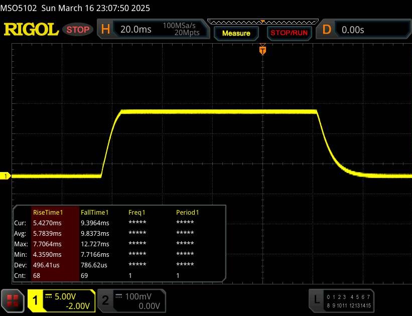Click the channel 1 ground level marker
Screen dimensions: 412x316
tap(7, 176)
